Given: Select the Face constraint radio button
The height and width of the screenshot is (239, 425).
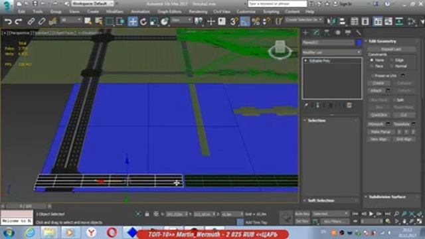Looking at the screenshot, I should click(372, 66).
